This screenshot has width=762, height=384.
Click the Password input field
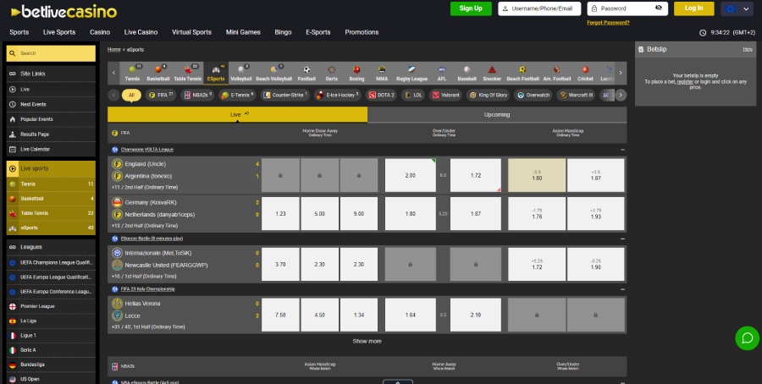pyautogui.click(x=627, y=8)
